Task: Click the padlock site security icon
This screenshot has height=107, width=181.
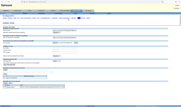Action: tap(24, 2)
